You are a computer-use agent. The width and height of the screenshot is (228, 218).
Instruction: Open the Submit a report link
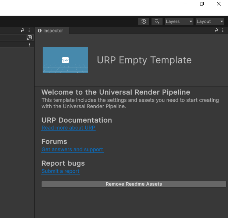[x=60, y=171]
